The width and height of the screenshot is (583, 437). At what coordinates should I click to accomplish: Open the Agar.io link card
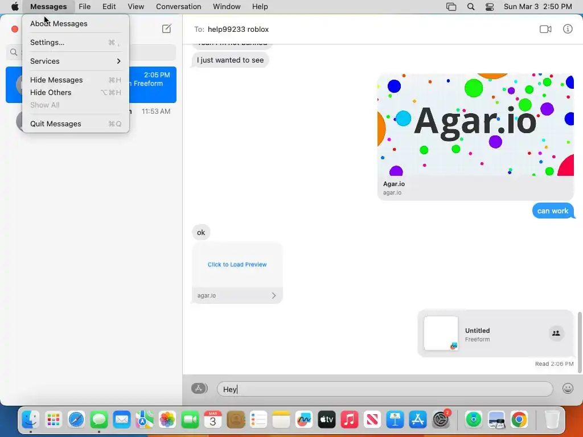click(475, 137)
